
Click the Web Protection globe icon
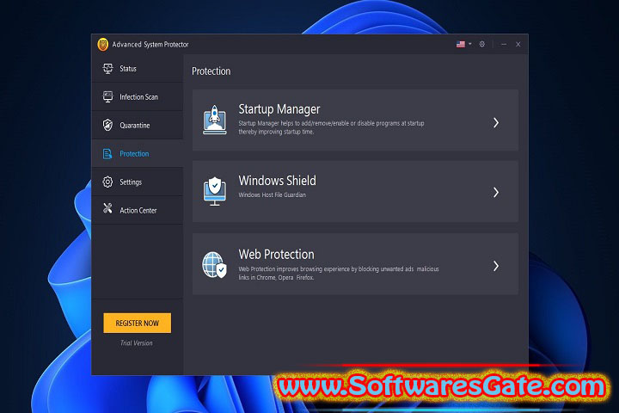(x=214, y=265)
